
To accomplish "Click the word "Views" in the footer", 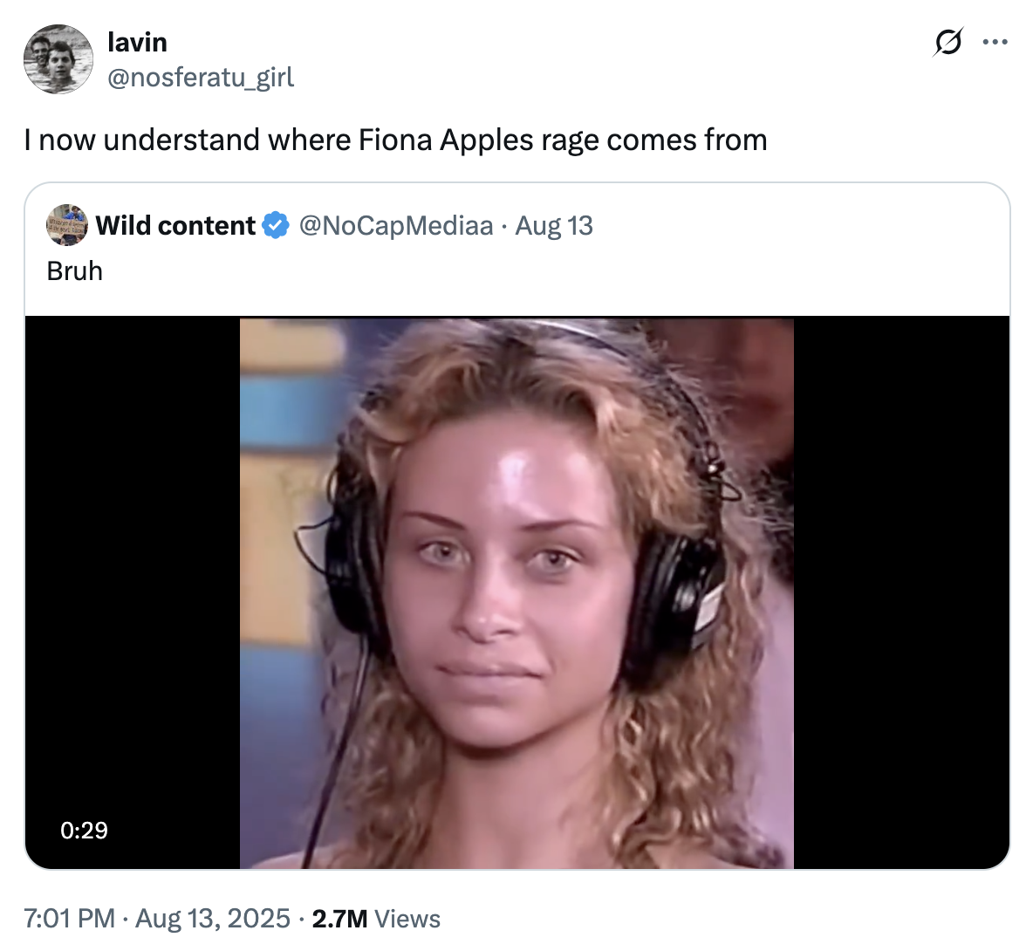I will pyautogui.click(x=407, y=919).
